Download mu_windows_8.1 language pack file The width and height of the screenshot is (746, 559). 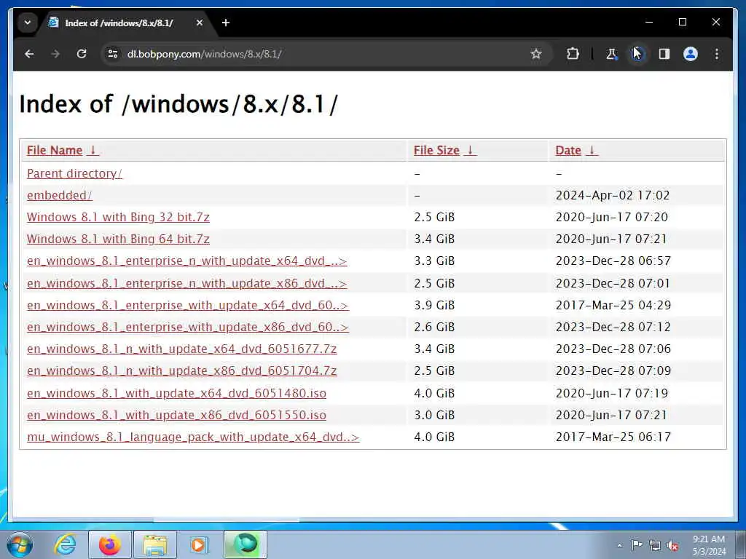[x=193, y=437]
